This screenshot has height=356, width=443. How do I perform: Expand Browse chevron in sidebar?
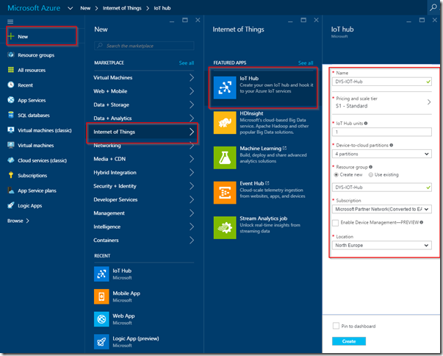click(27, 221)
